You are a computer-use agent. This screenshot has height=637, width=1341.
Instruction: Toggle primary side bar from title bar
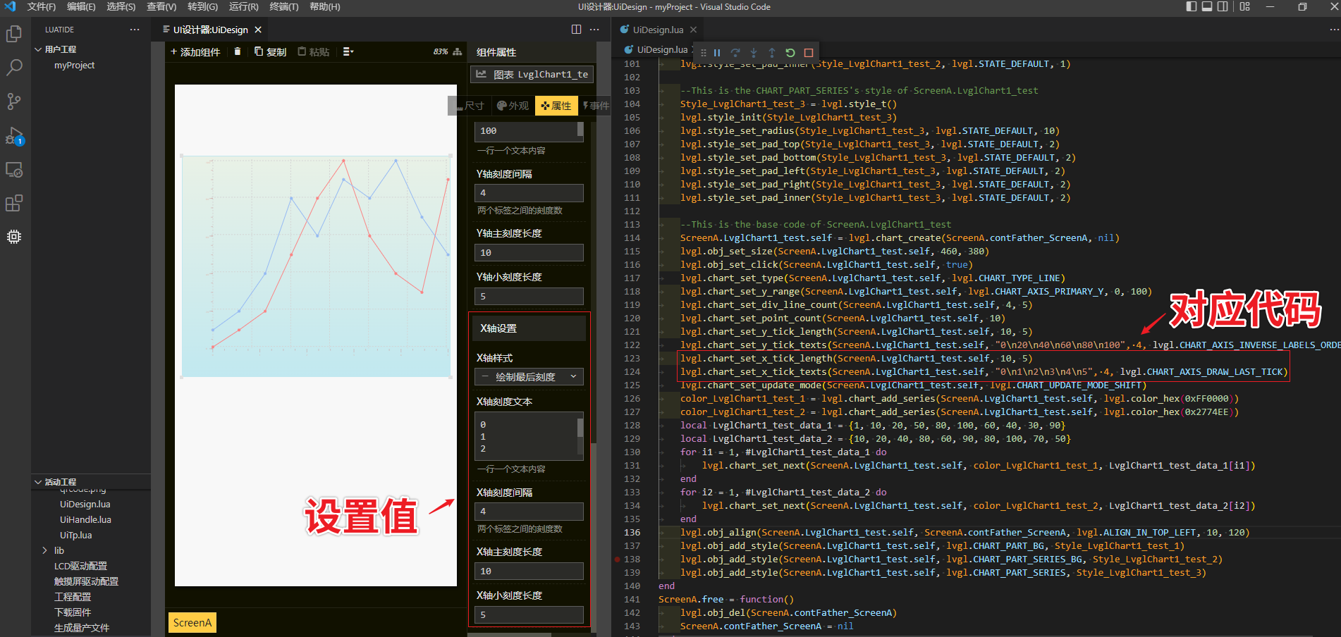click(1192, 7)
